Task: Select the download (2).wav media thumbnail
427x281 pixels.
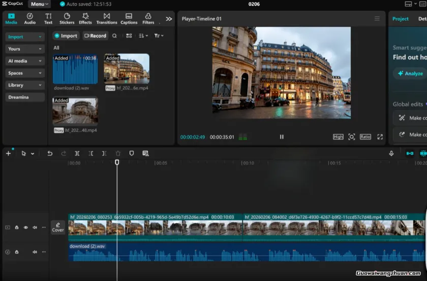Action: [x=75, y=69]
